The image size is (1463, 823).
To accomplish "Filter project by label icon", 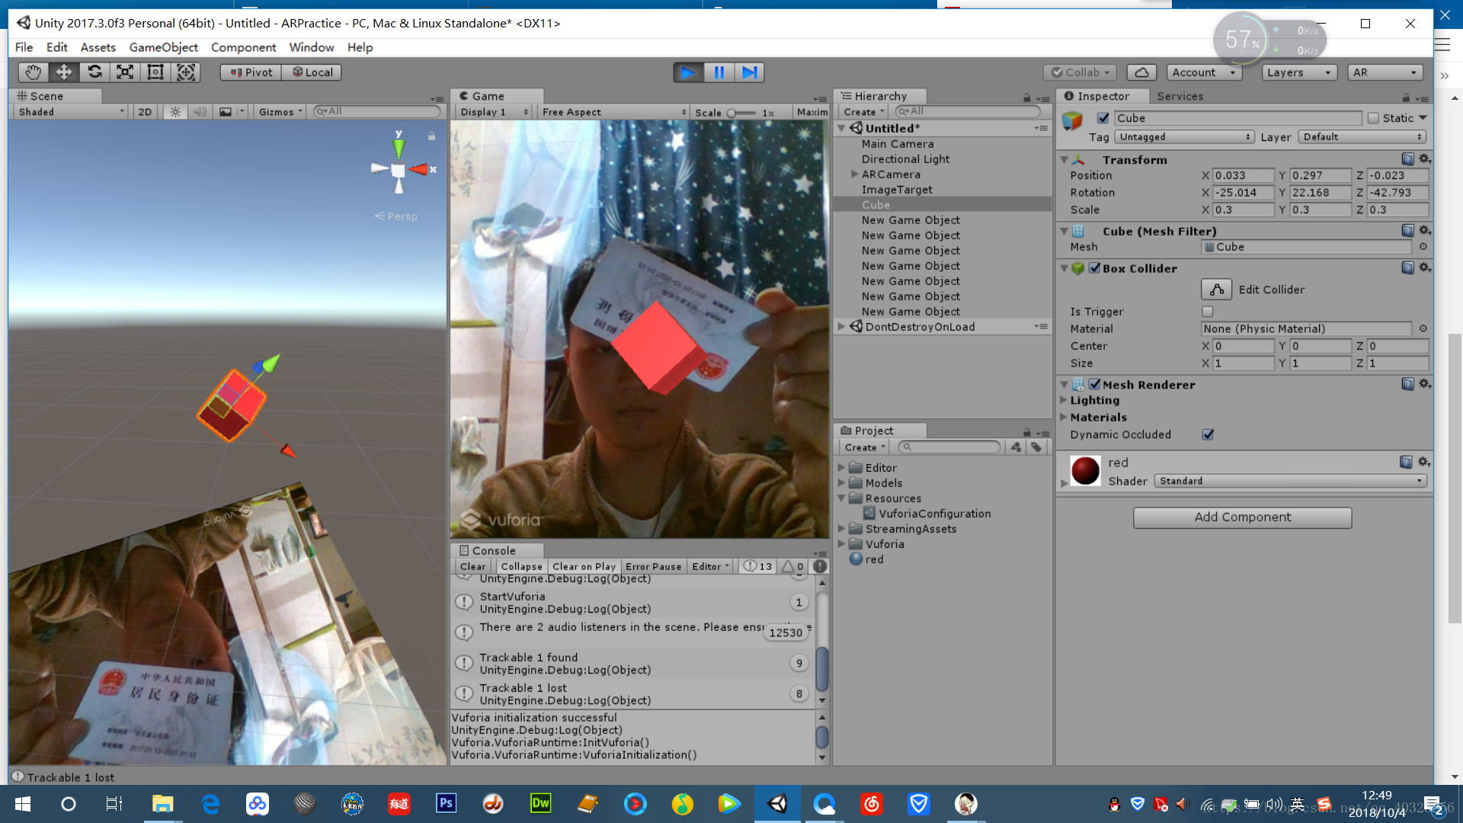I will [x=1036, y=447].
